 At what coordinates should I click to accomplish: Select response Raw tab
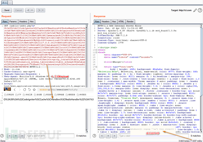tap(97, 21)
